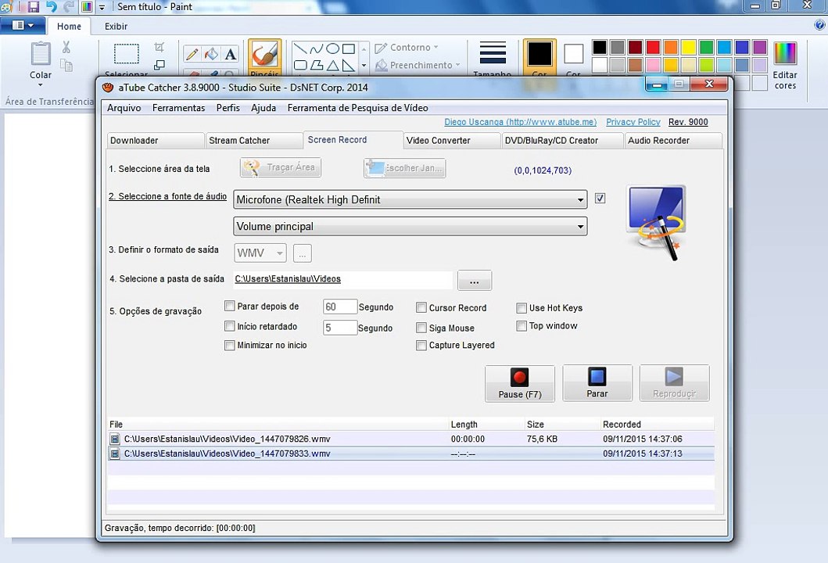
Task: Click the Undo arrow in Paint
Action: [x=52, y=7]
